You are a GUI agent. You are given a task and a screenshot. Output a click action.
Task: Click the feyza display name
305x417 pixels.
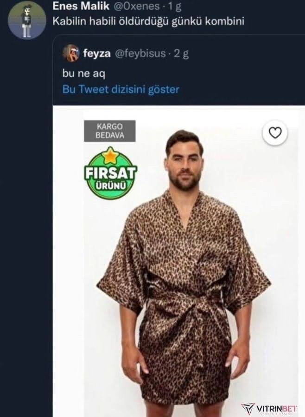coord(96,53)
